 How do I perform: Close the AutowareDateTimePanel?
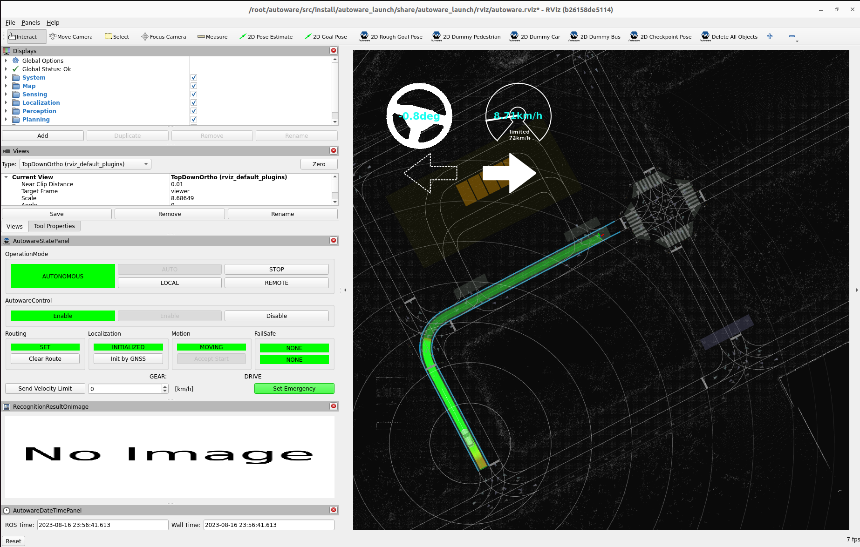pos(334,510)
